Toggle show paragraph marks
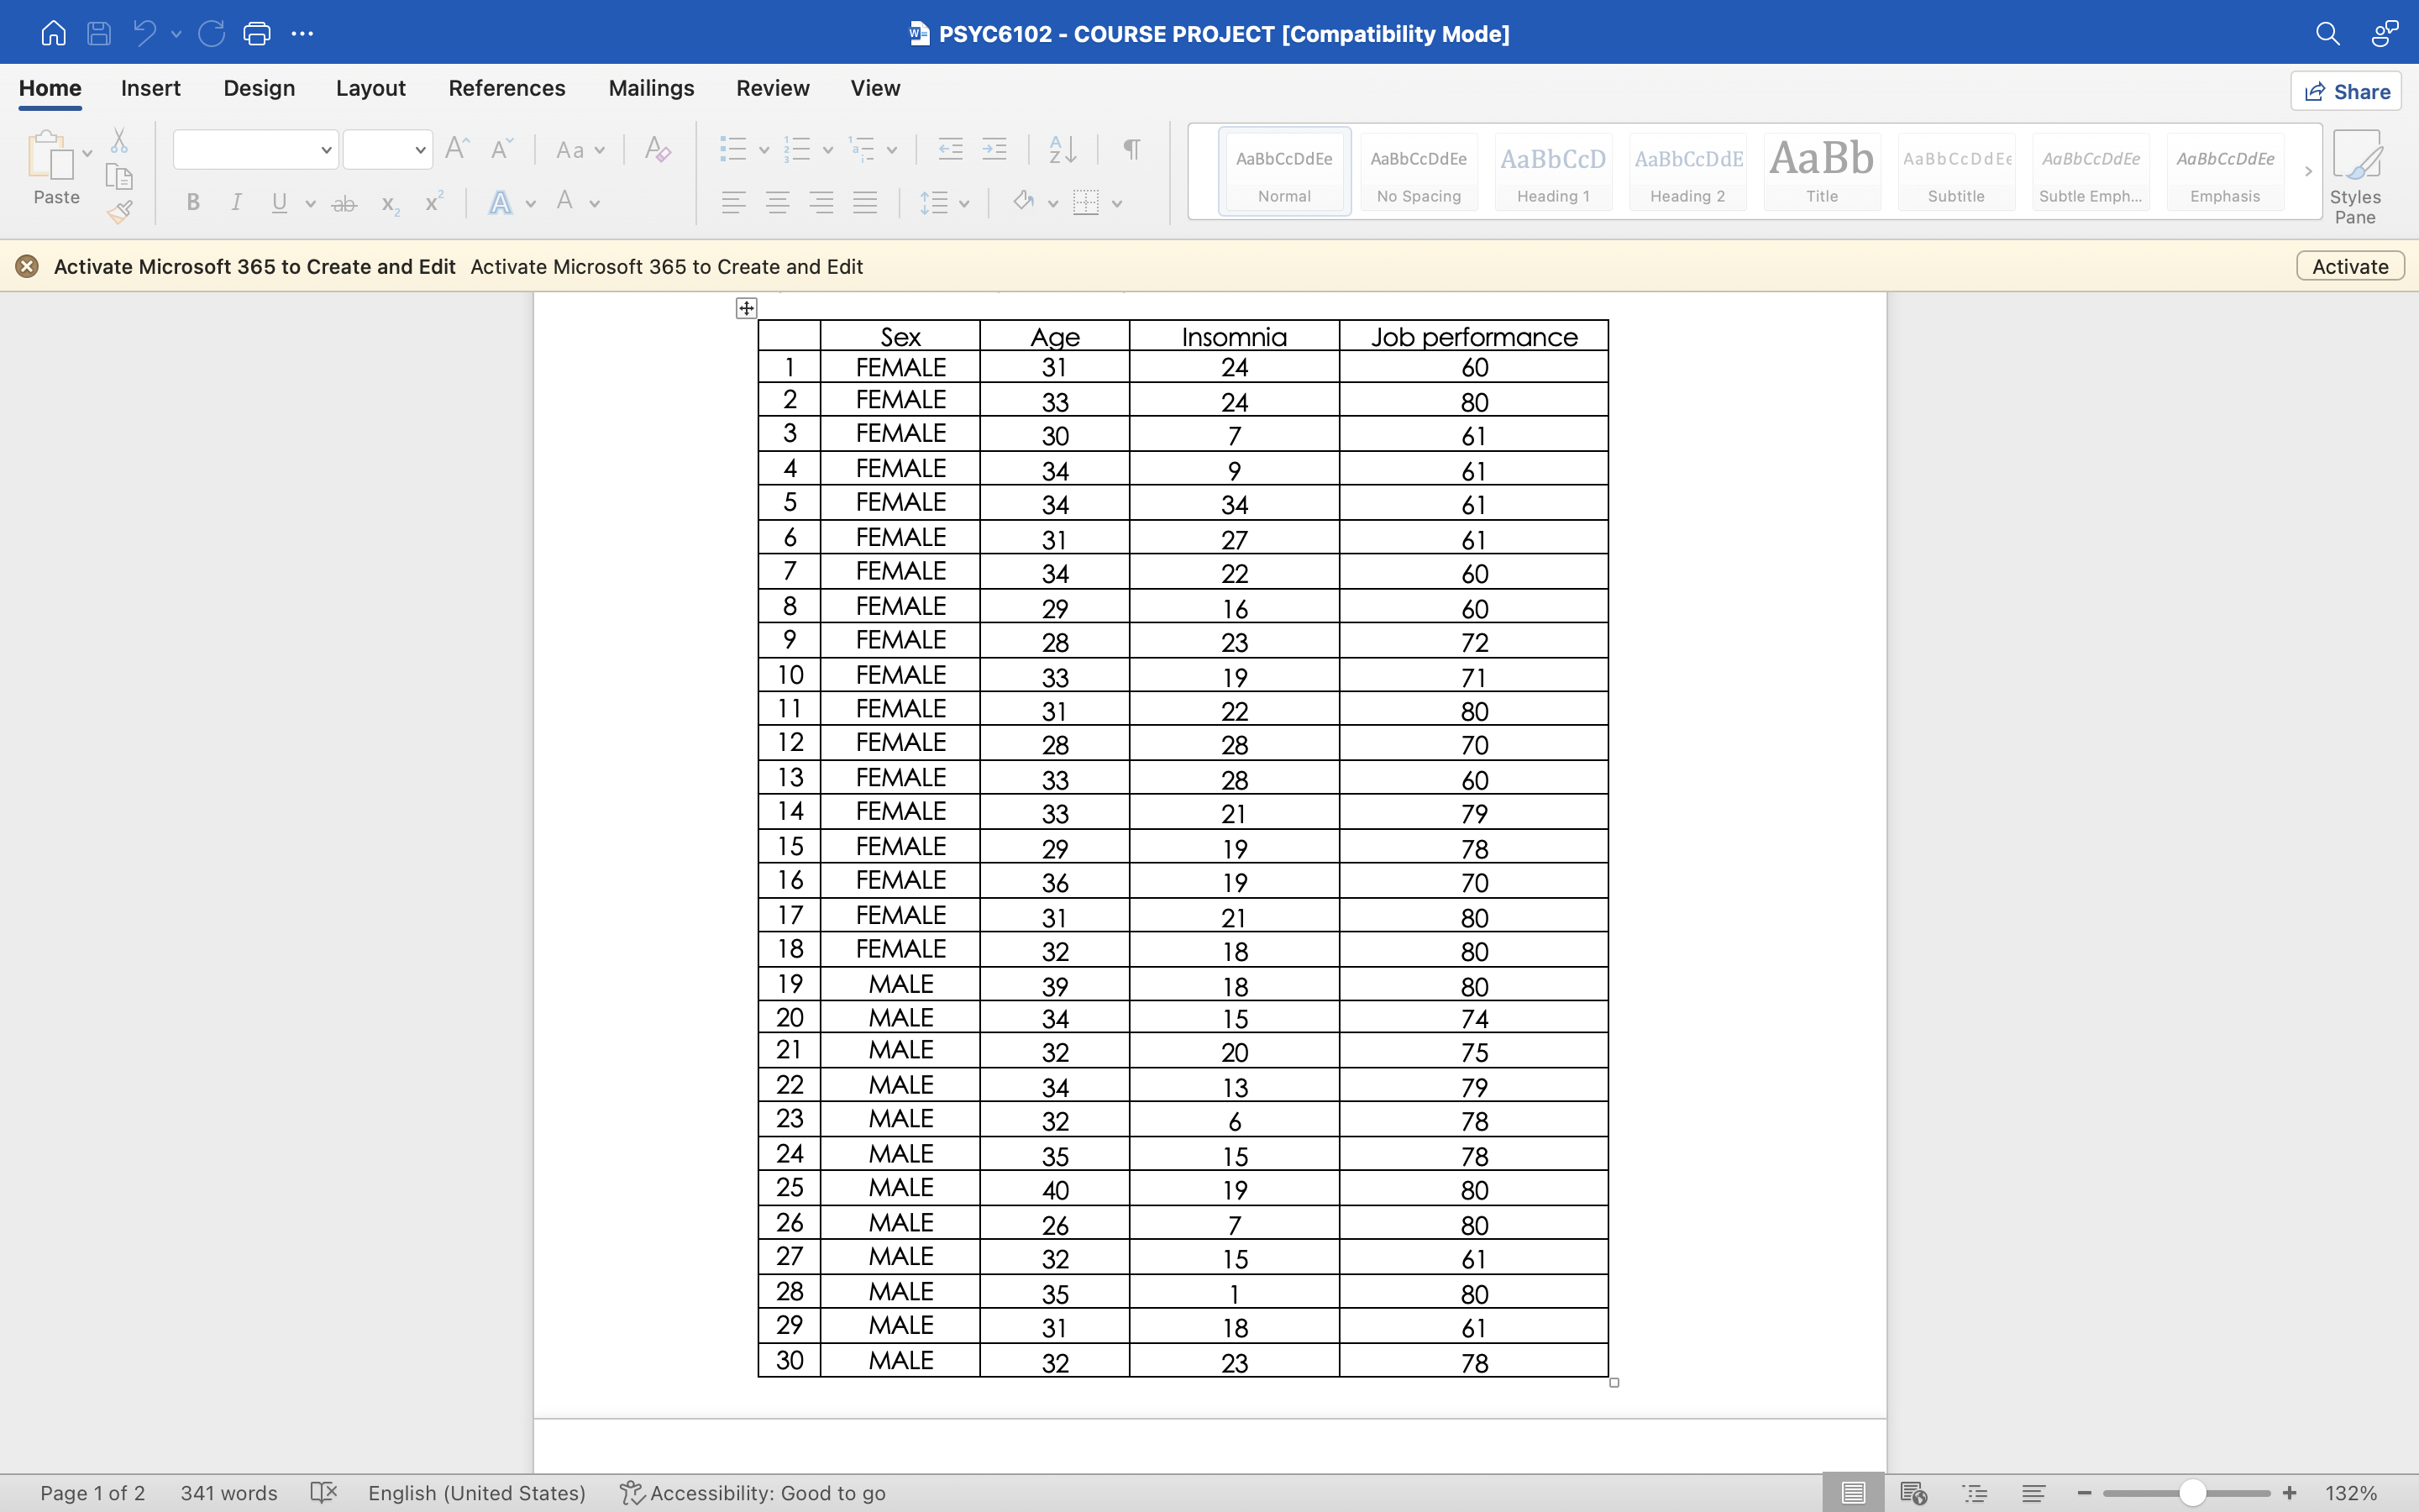2419x1512 pixels. click(x=1131, y=150)
